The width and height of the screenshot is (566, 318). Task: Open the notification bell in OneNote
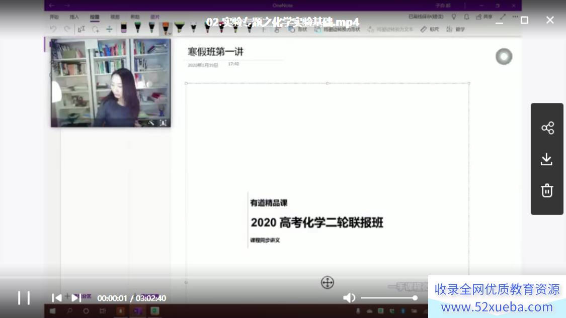point(466,17)
